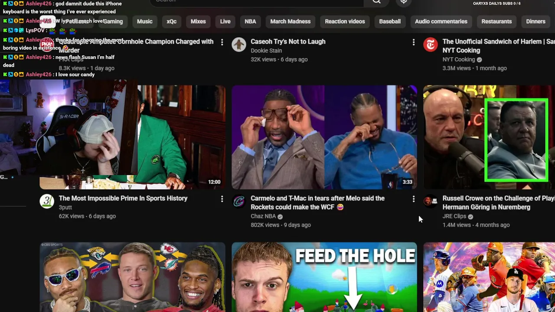The height and width of the screenshot is (312, 555).
Task: Click the 'OARYXS DAILYS SUBS 0 / 6' overlay text
Action: [496, 3]
